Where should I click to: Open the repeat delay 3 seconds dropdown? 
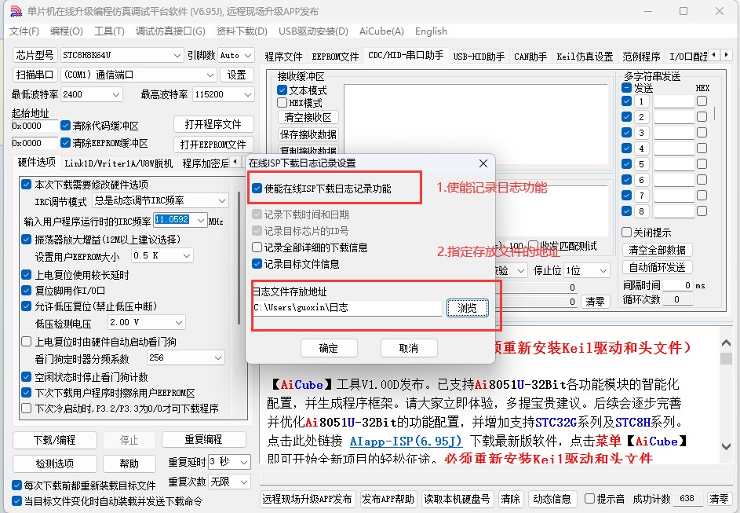coord(229,461)
